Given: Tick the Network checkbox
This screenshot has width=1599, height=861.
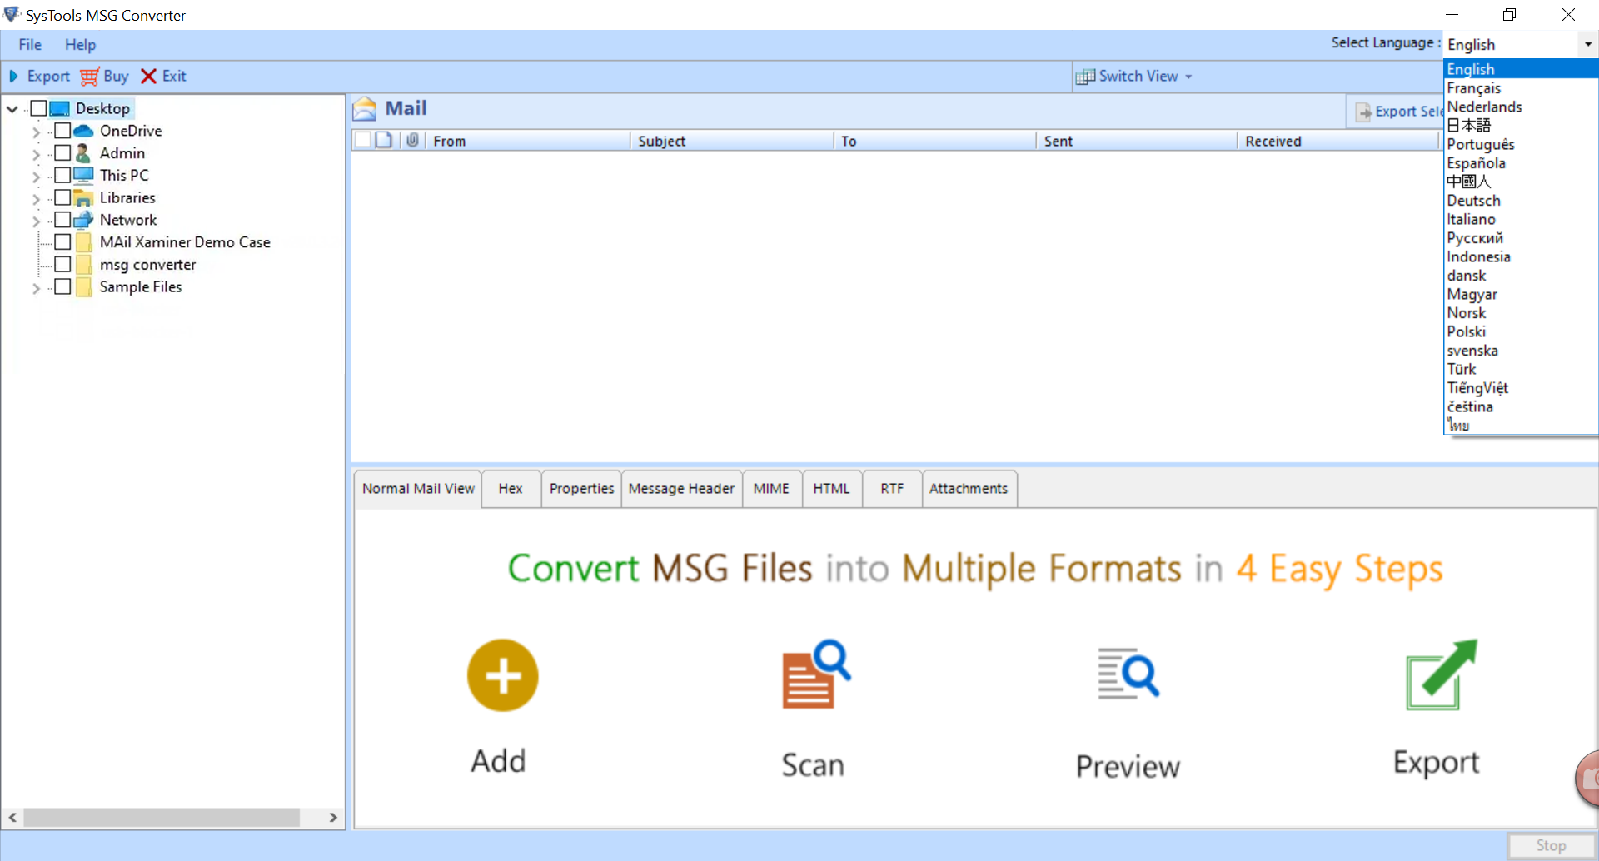Looking at the screenshot, I should [62, 220].
